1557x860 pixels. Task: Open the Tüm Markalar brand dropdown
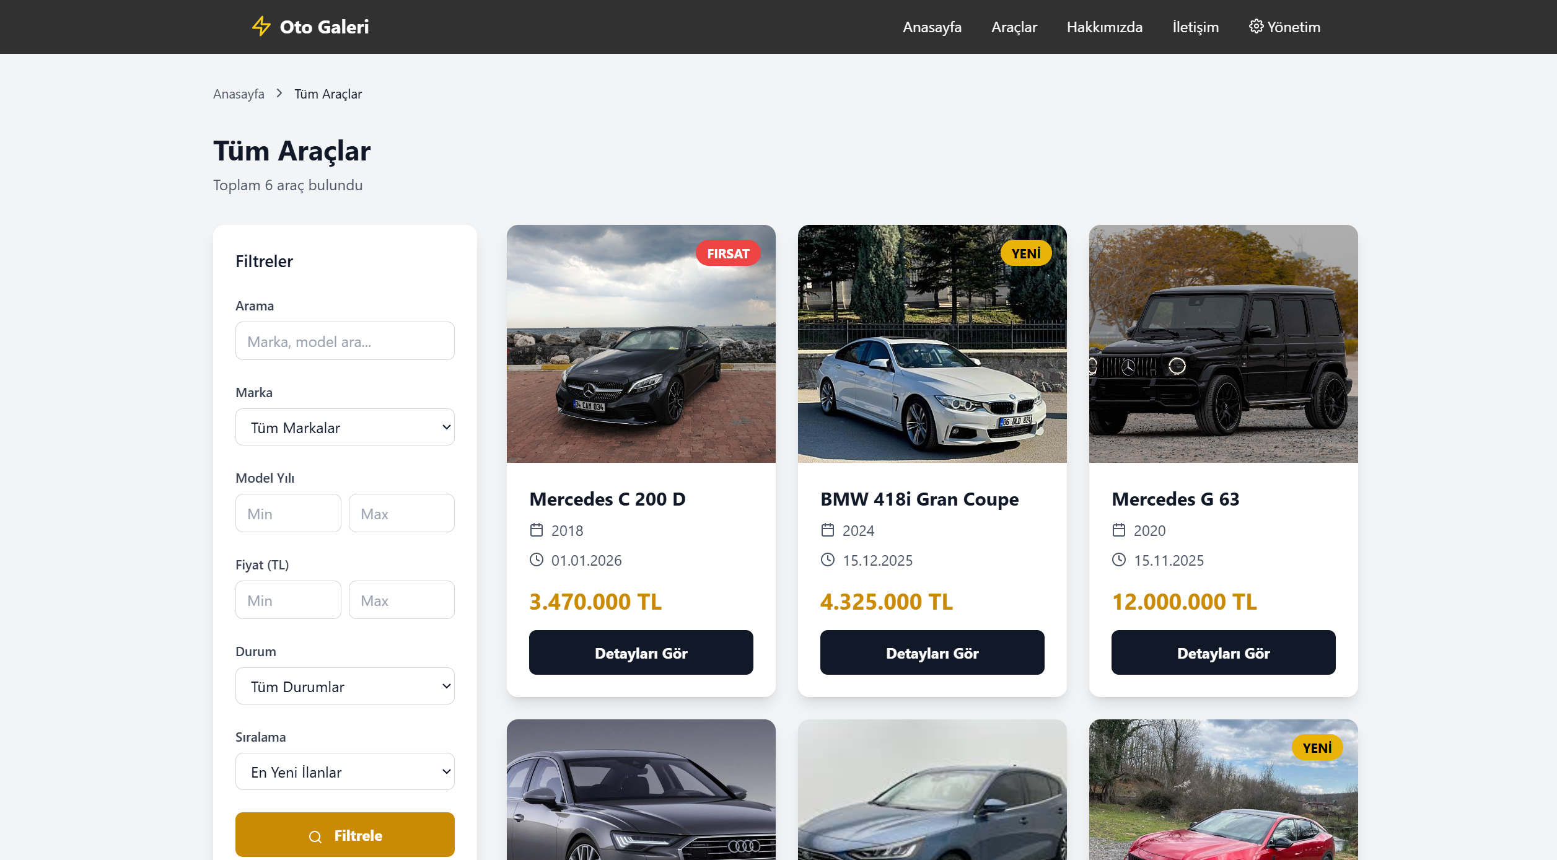[x=344, y=428]
